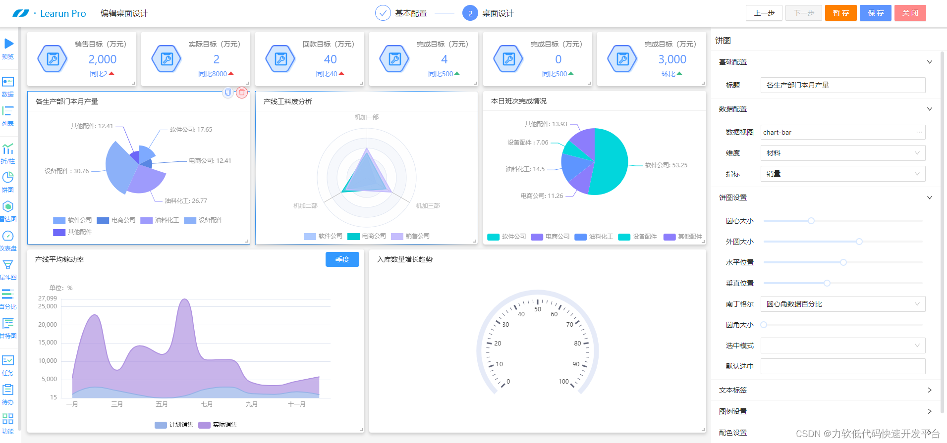Click the 销售目标 card hexagon icon
The image size is (947, 443).
tap(53, 59)
